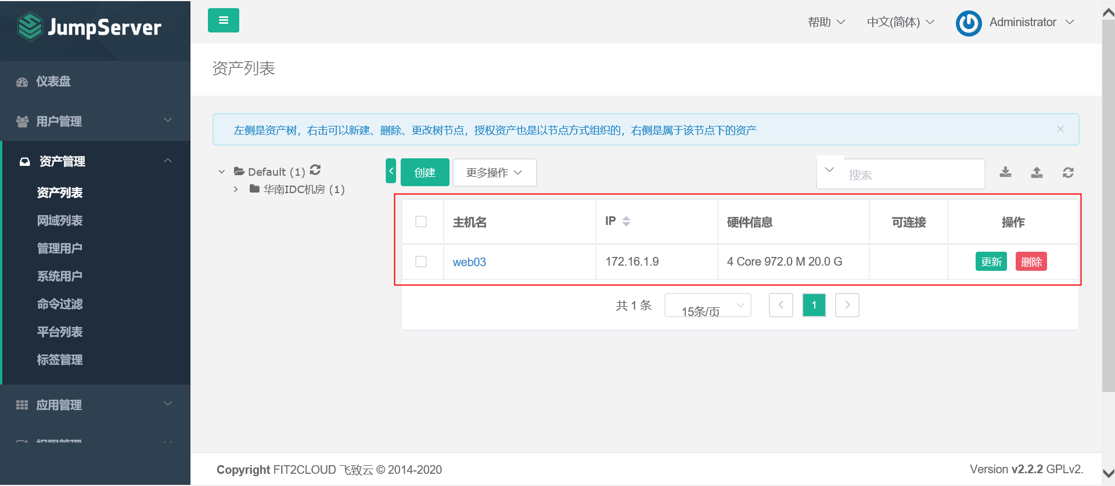
Task: Refresh the Default tree node
Action: pos(315,170)
